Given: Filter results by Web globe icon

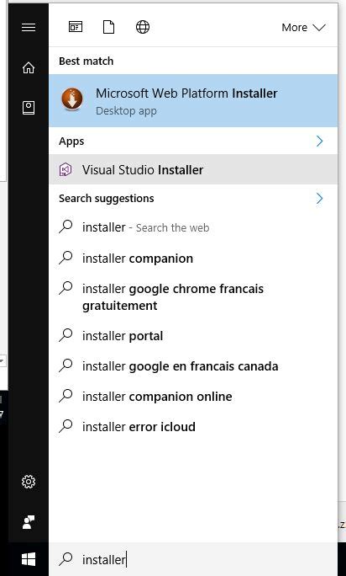Looking at the screenshot, I should coord(143,27).
